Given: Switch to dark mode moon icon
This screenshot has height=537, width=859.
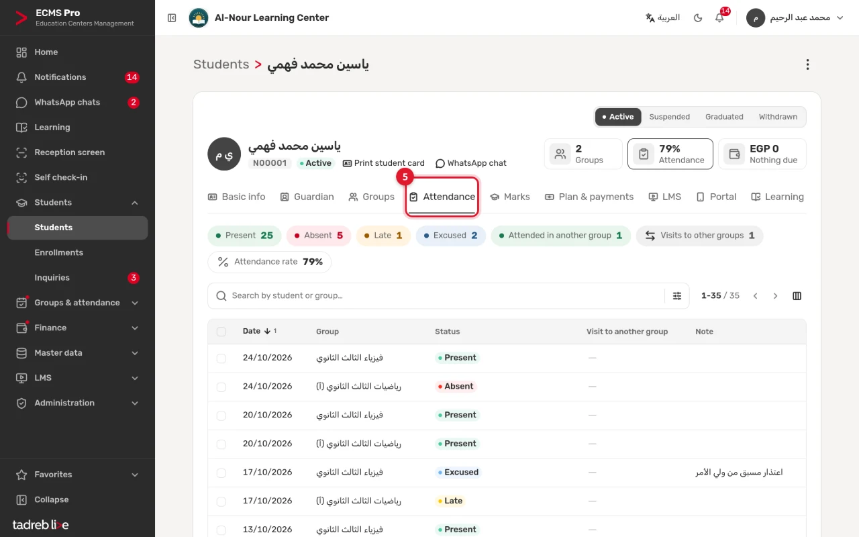Looking at the screenshot, I should (698, 18).
